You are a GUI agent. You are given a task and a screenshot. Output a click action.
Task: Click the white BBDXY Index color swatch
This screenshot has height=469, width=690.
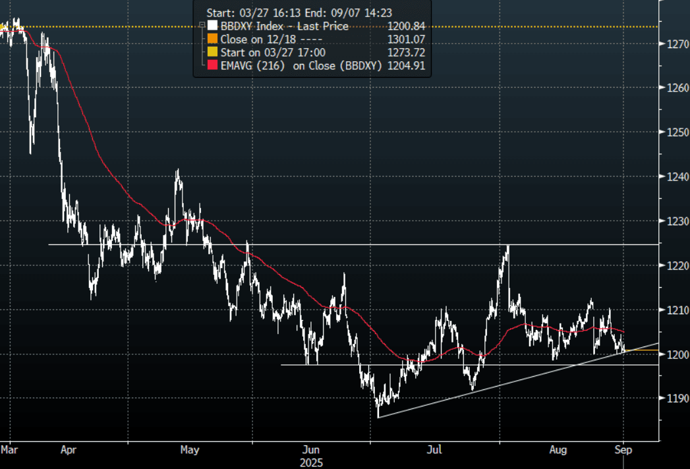pos(212,26)
